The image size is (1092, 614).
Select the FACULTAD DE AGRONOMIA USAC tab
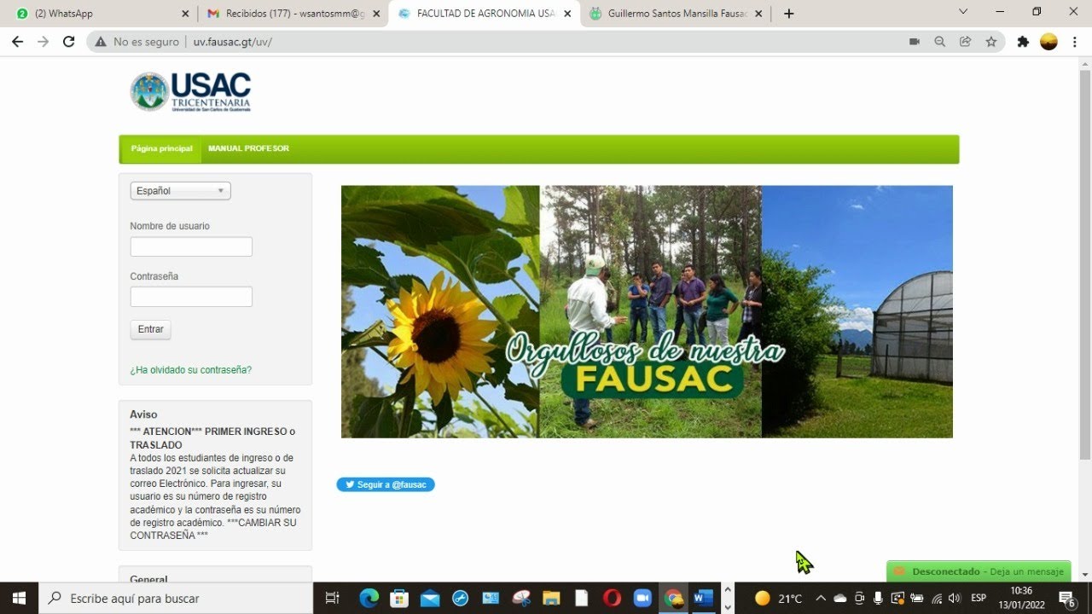coord(483,14)
